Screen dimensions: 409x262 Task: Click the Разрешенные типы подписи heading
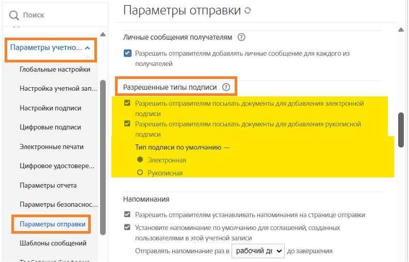click(x=170, y=87)
